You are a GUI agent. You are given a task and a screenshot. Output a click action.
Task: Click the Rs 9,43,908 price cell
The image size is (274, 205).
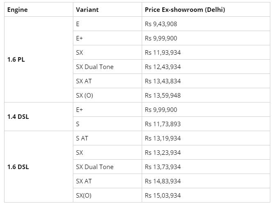[161, 24]
